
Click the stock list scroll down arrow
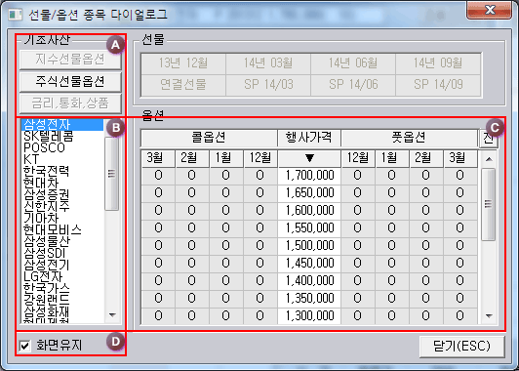112,315
